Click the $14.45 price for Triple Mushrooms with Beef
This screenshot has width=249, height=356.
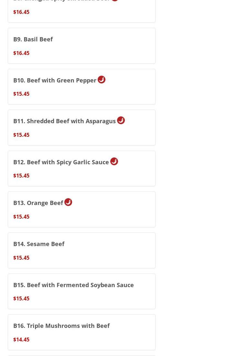[x=21, y=340]
